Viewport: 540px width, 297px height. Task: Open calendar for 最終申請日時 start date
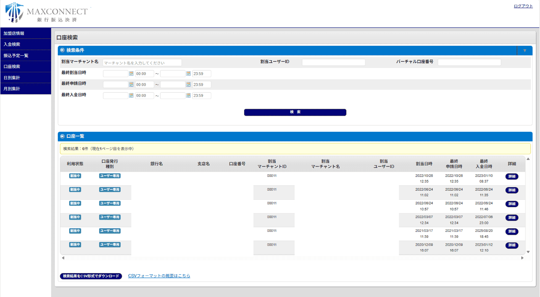[131, 85]
